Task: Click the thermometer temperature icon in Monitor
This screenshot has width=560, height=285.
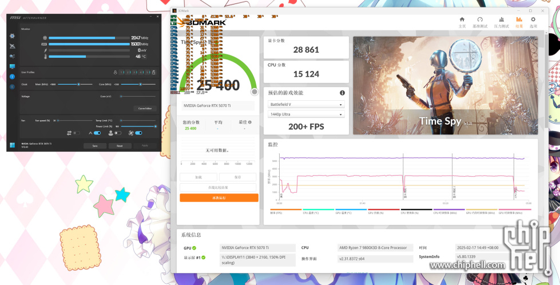Action: point(45,57)
